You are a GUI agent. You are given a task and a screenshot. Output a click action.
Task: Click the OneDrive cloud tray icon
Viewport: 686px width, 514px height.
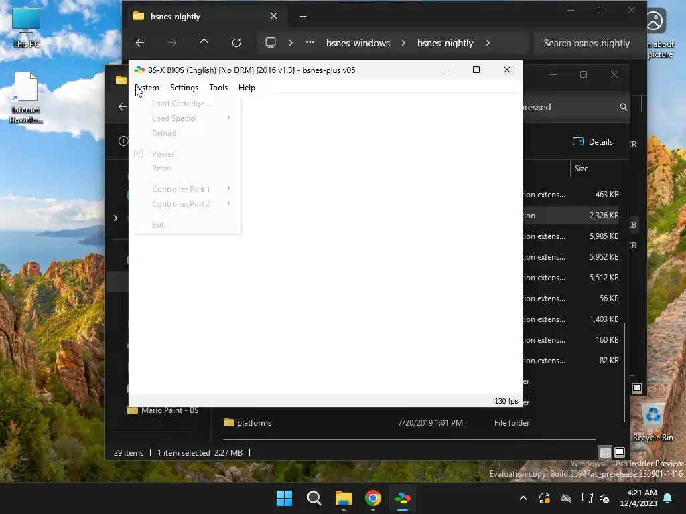(x=565, y=498)
